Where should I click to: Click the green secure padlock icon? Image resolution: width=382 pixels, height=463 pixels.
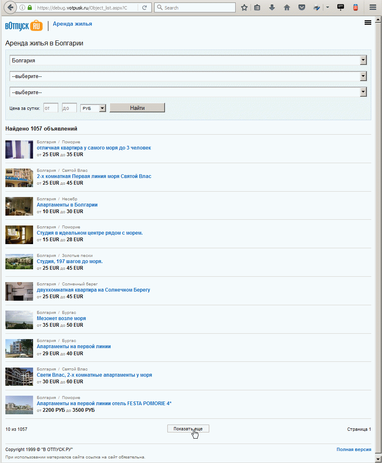[30, 8]
